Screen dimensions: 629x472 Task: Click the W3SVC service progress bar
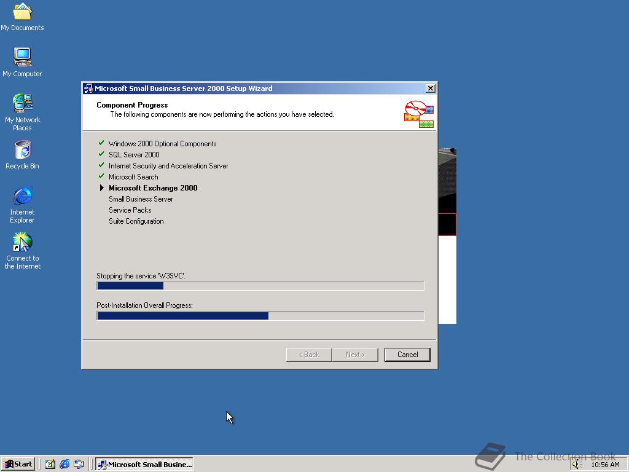pos(260,285)
